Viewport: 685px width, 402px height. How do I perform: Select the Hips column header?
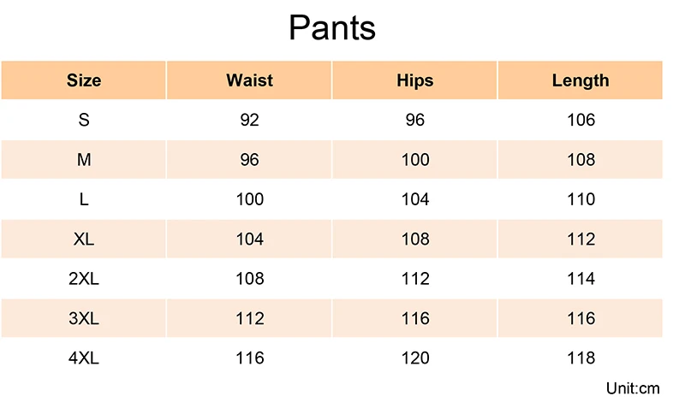pyautogui.click(x=415, y=80)
